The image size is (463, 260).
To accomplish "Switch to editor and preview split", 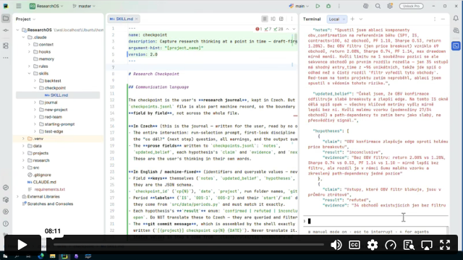I will (273, 19).
